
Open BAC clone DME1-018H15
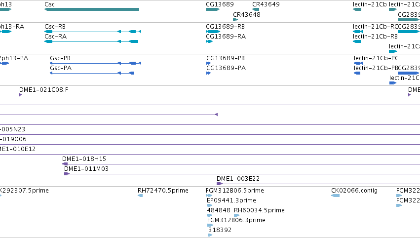(241, 164)
